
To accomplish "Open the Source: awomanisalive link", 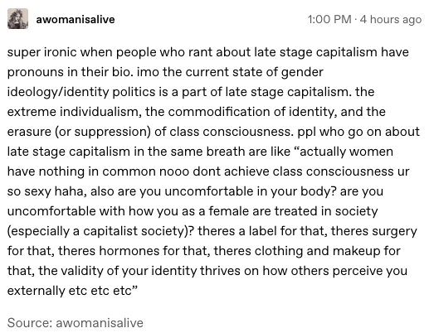I will point(76,322).
